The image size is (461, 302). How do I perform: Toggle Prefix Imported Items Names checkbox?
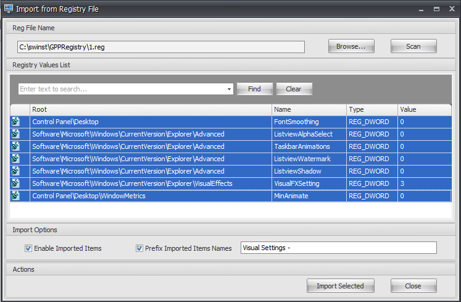139,248
